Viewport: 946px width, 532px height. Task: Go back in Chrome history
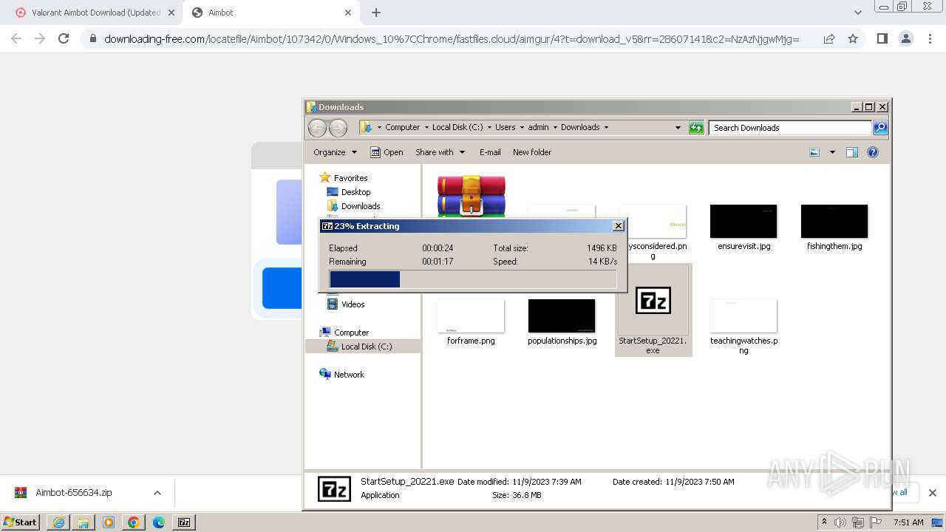pyautogui.click(x=16, y=38)
